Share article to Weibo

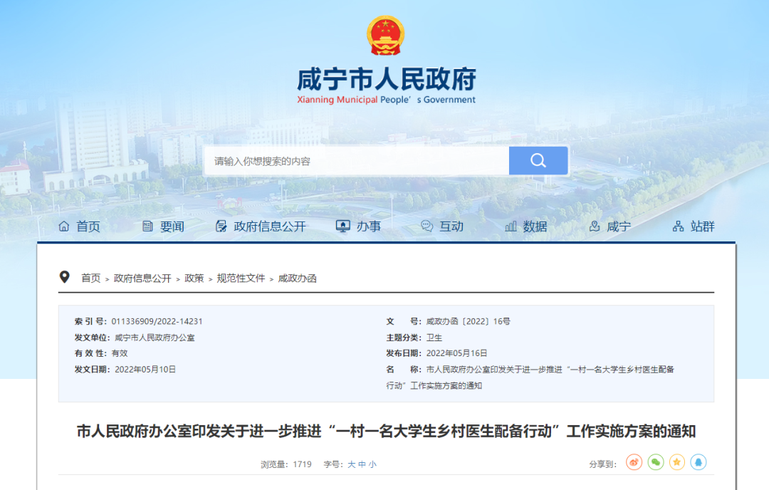(x=634, y=463)
